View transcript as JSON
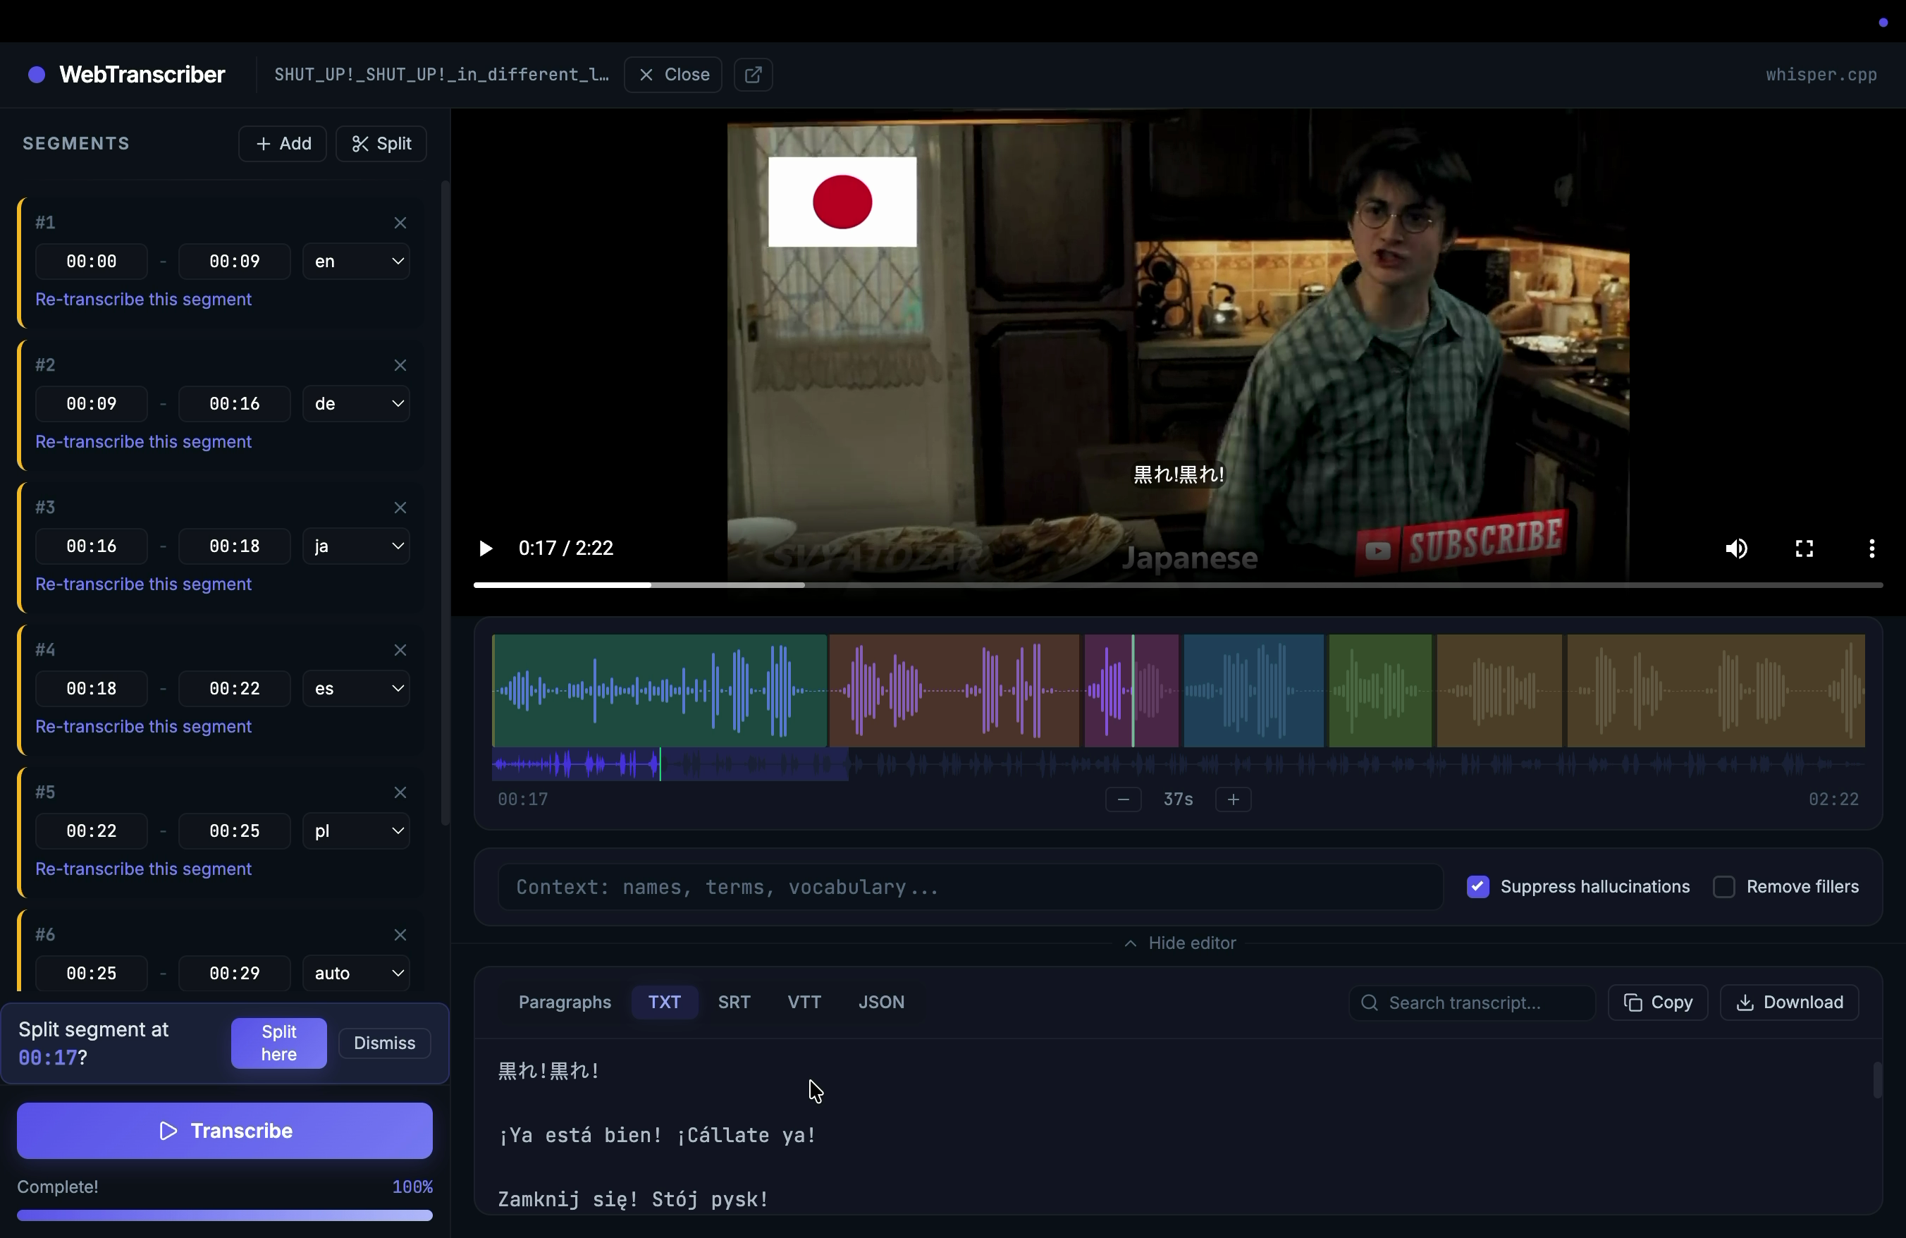This screenshot has width=1906, height=1238. (881, 1002)
